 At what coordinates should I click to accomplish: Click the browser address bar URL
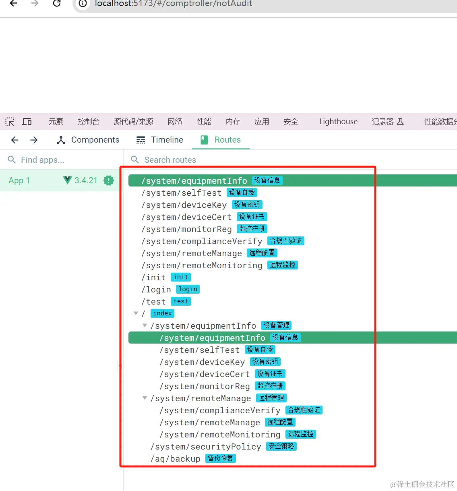click(174, 4)
